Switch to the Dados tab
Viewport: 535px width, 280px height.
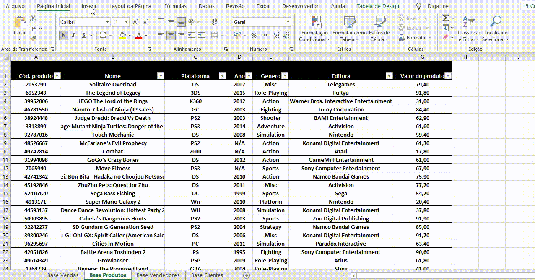[x=206, y=6]
